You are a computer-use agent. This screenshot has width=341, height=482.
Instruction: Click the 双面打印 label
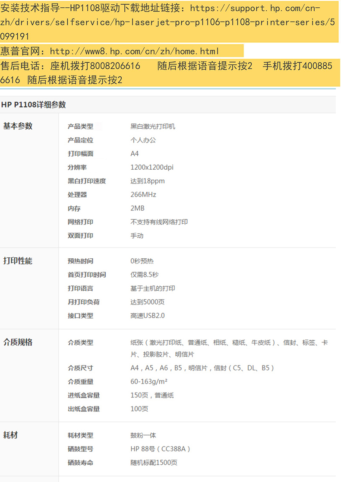pyautogui.click(x=80, y=235)
